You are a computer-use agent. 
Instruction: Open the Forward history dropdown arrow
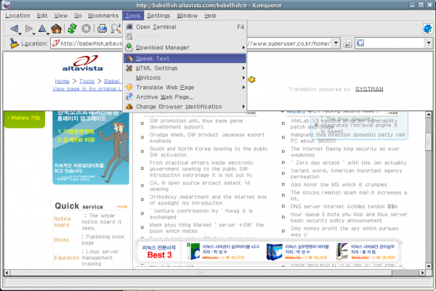coord(34,33)
